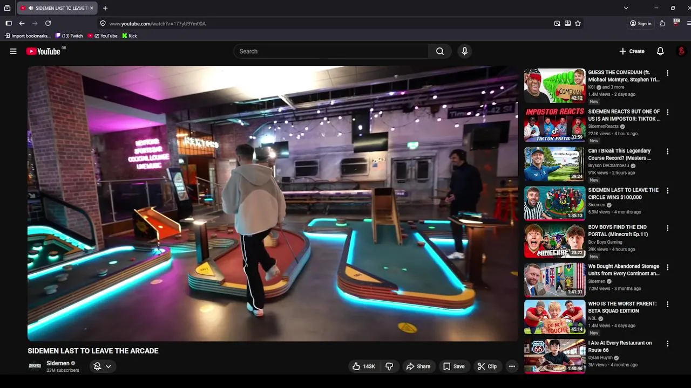Reload the page
This screenshot has height=388, width=691.
coord(48,23)
